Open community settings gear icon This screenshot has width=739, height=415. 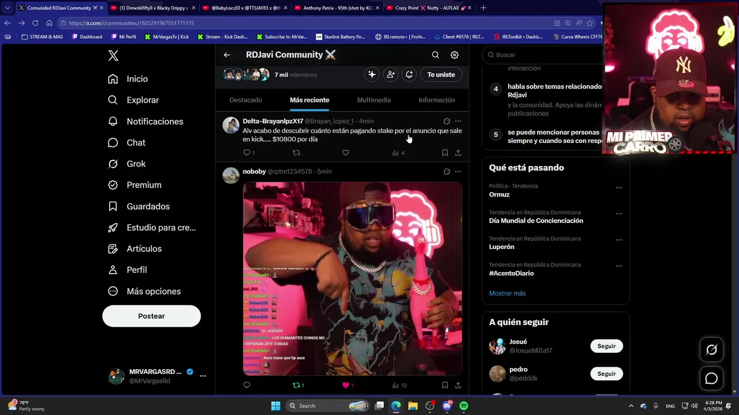click(454, 55)
